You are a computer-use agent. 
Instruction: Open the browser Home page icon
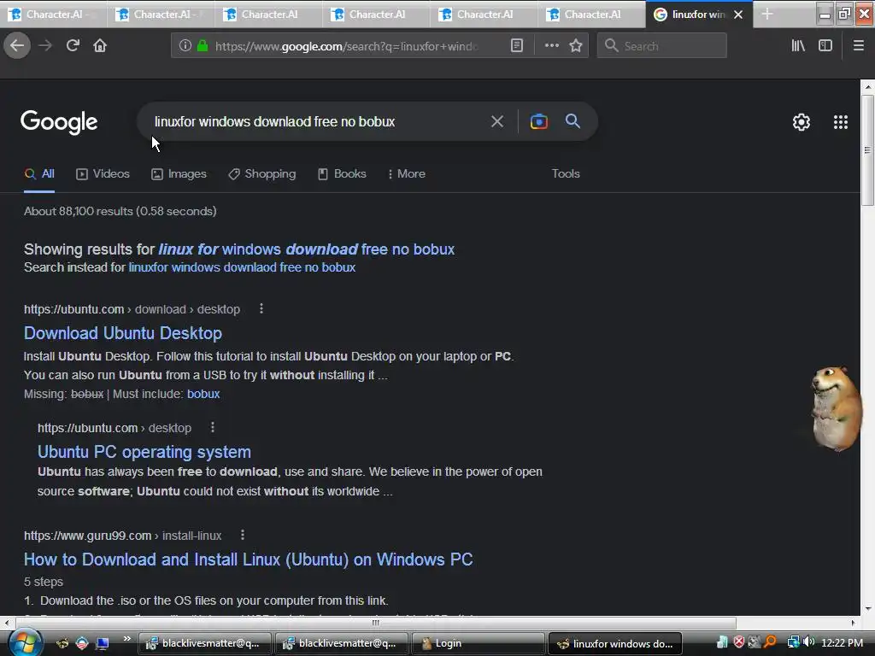100,45
